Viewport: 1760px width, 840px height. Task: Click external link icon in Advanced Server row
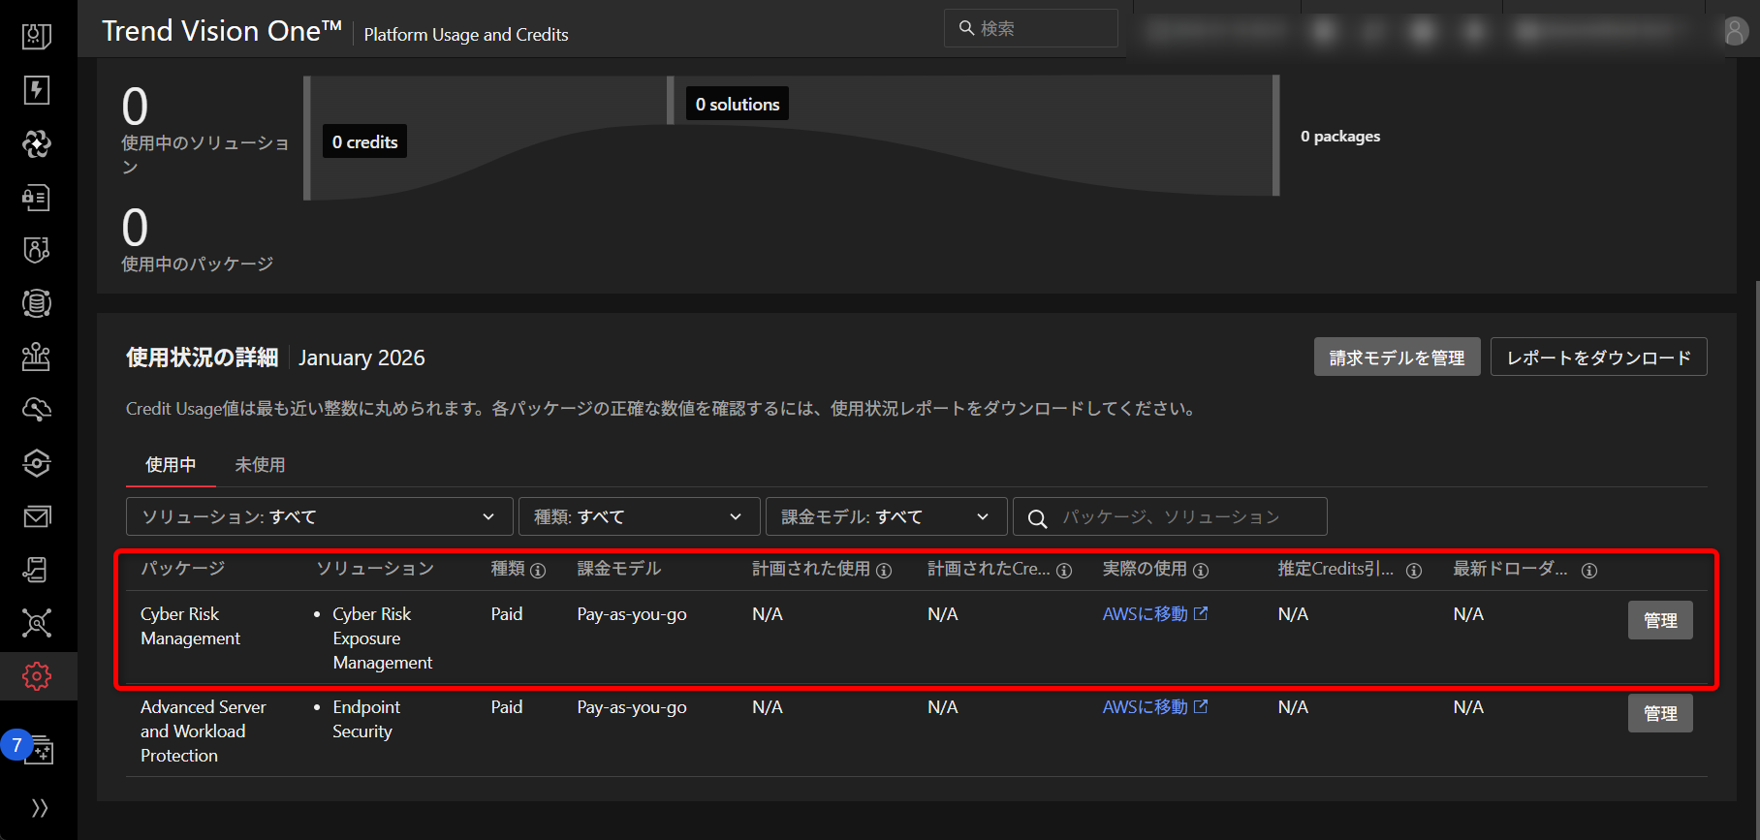1201,706
